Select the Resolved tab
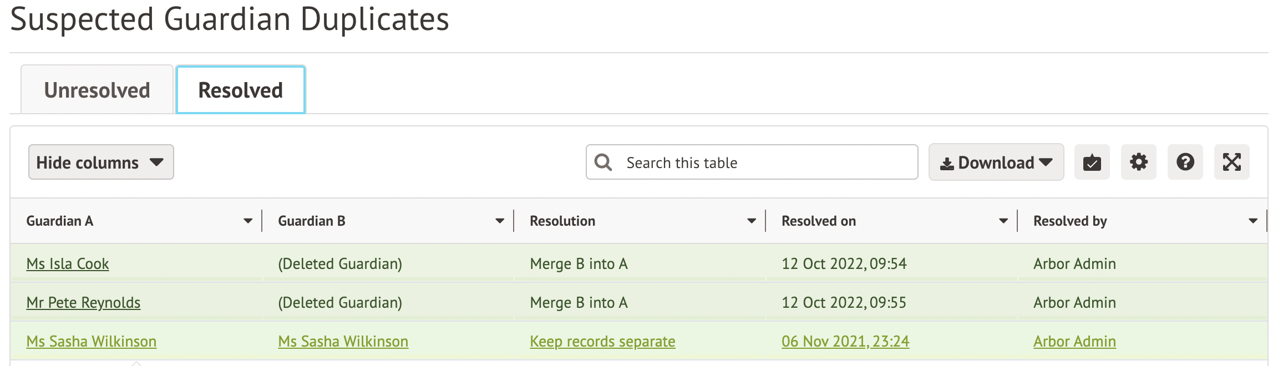Image resolution: width=1278 pixels, height=366 pixels. click(x=240, y=90)
